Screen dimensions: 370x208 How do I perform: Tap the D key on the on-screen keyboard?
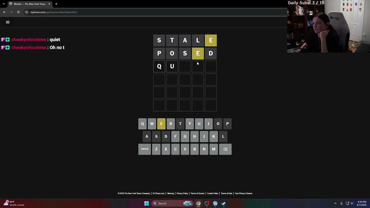pos(166,136)
